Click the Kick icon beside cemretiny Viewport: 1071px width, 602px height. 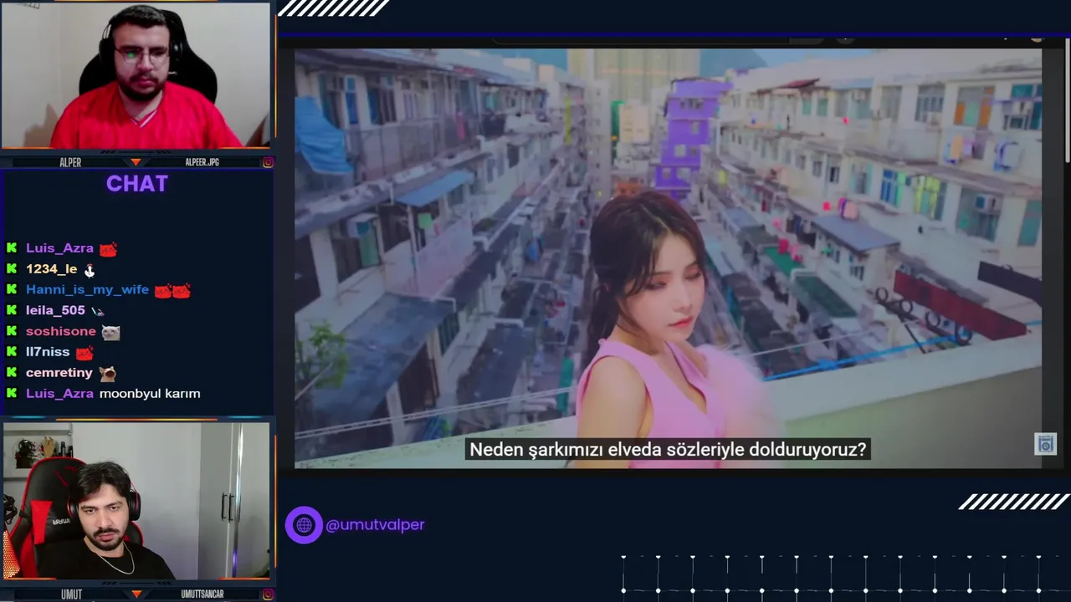[x=12, y=373]
